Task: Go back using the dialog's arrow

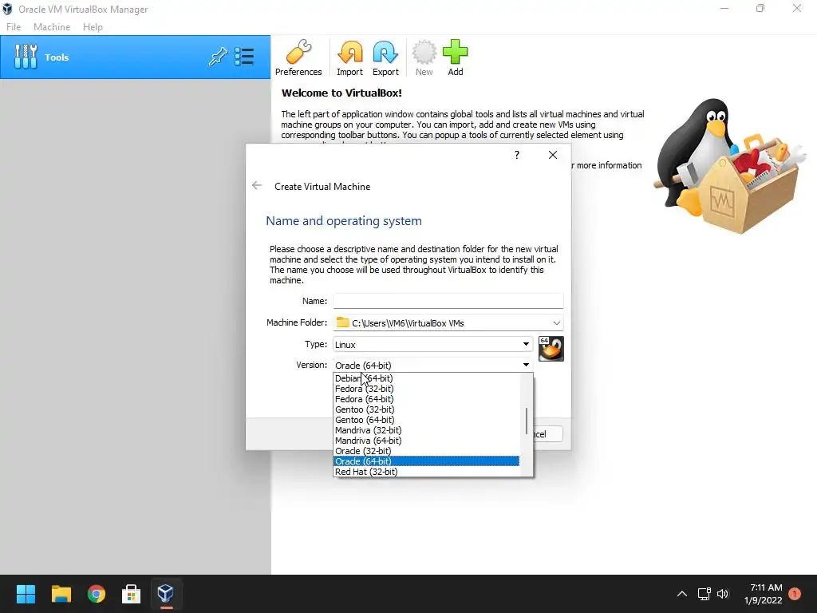Action: (x=257, y=185)
